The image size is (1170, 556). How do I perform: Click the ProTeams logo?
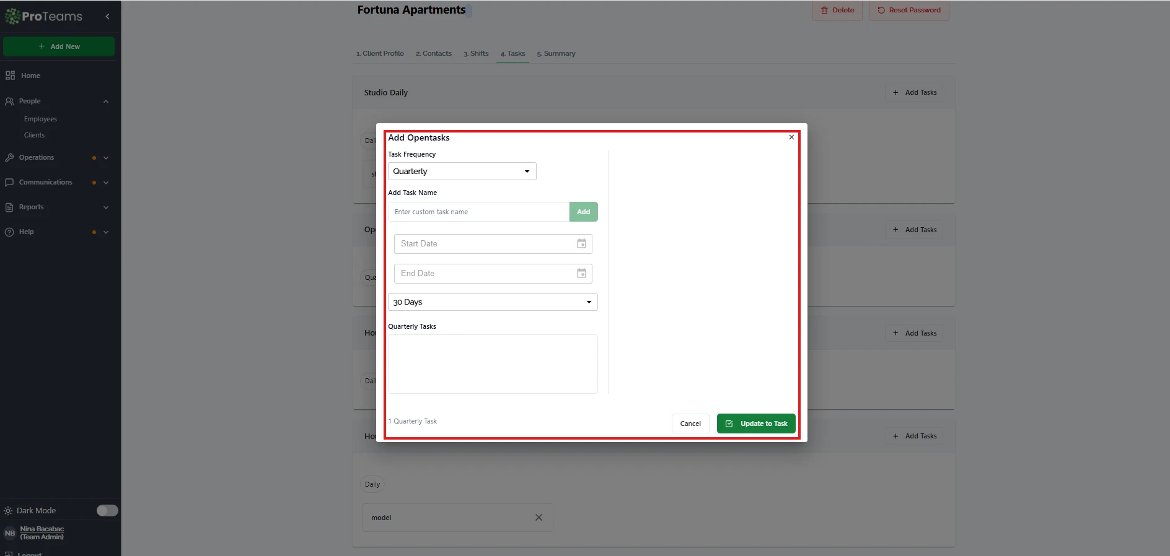click(x=44, y=17)
